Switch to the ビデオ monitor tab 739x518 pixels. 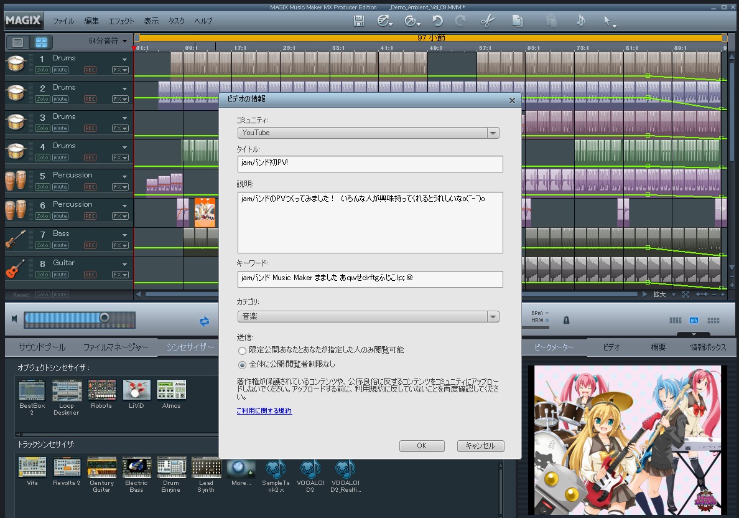click(x=611, y=347)
